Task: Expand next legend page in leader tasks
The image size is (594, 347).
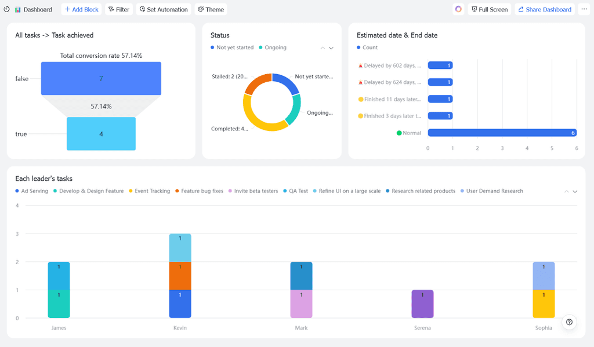Action: pos(575,192)
